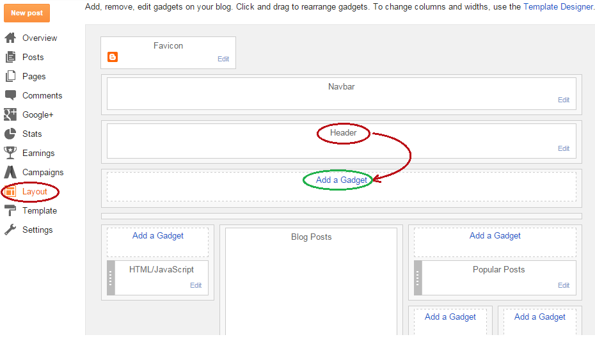The height and width of the screenshot is (337, 595).
Task: Click the Favicon gadget title
Action: point(168,45)
